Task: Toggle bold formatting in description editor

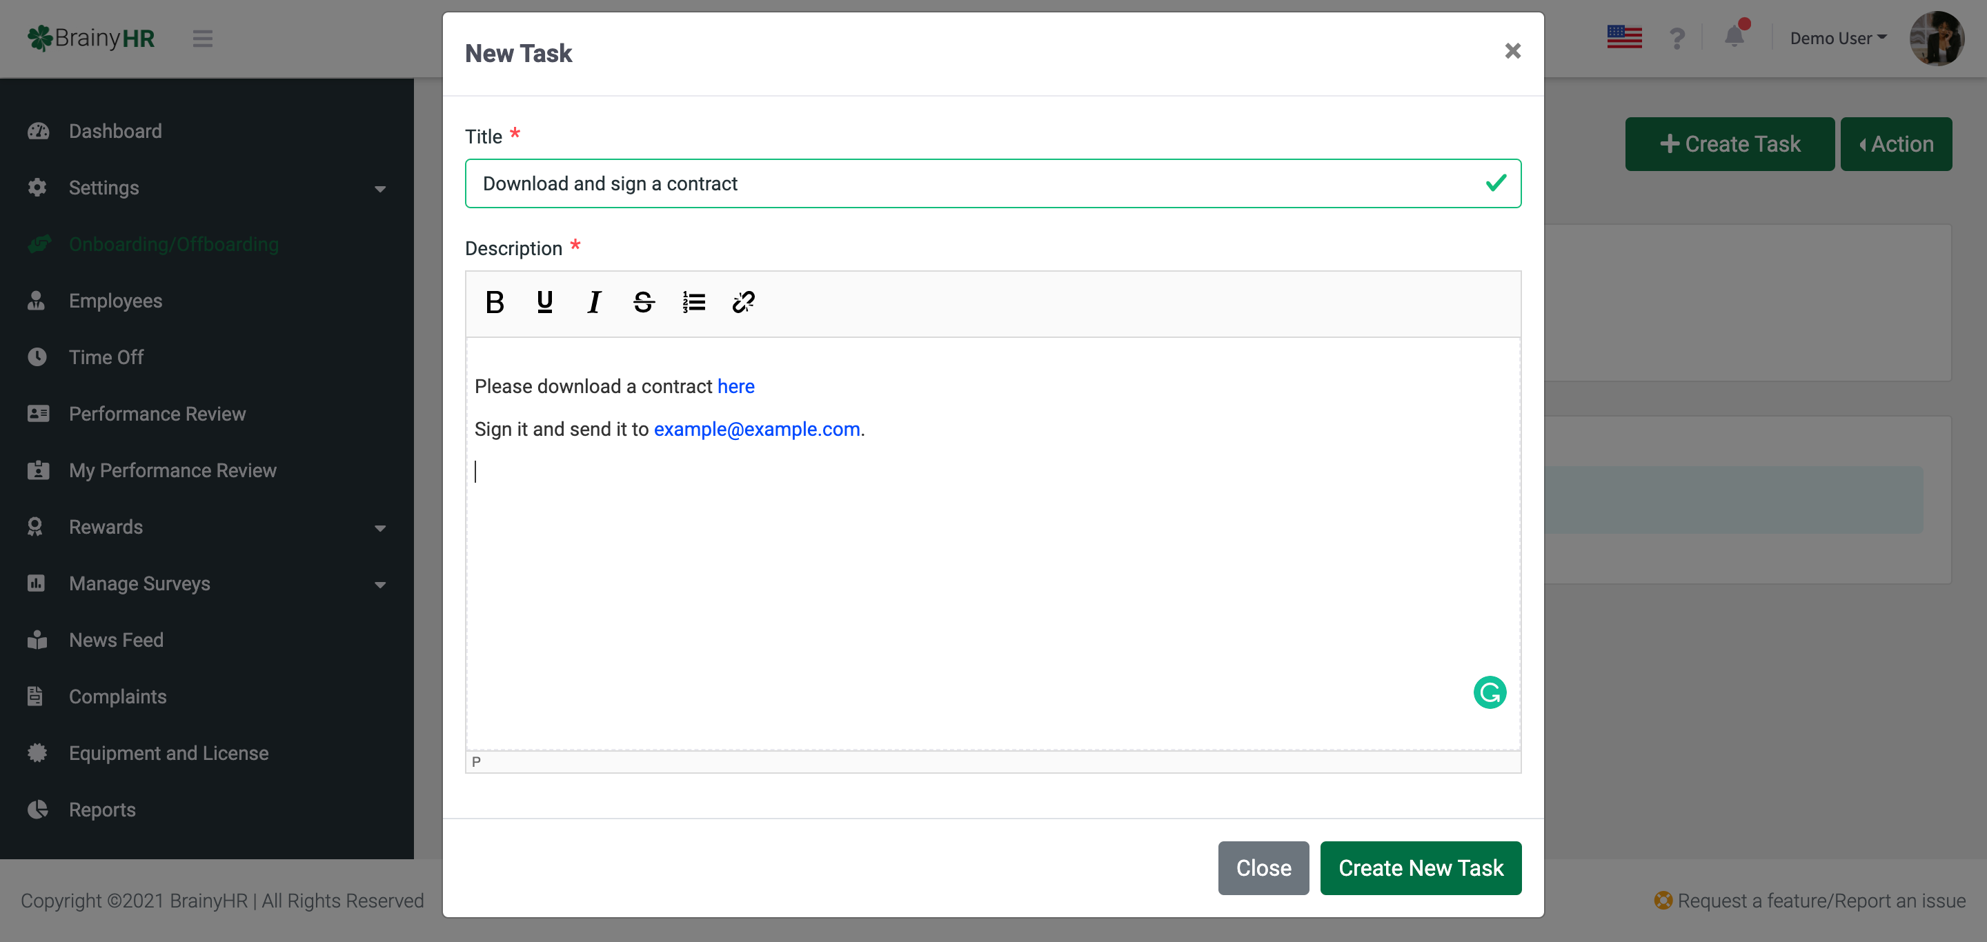Action: coord(495,302)
